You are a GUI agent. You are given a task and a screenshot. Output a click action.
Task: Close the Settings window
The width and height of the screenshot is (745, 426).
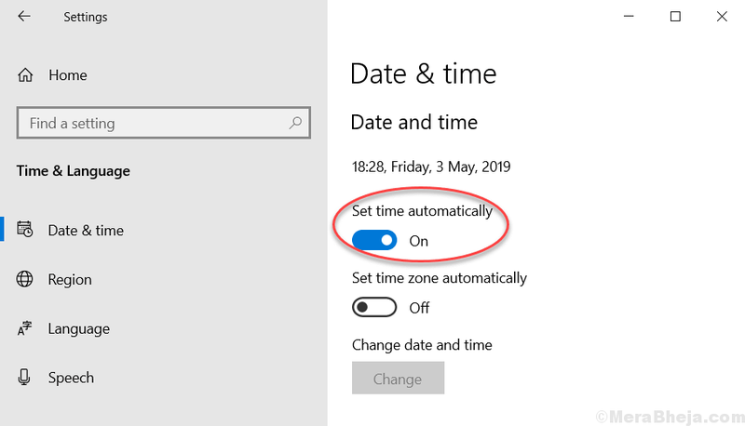tap(722, 17)
